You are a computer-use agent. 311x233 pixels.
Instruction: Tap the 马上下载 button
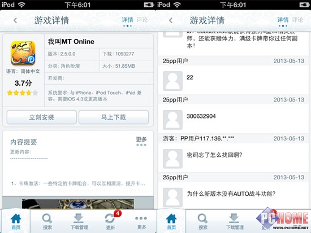pyautogui.click(x=114, y=117)
